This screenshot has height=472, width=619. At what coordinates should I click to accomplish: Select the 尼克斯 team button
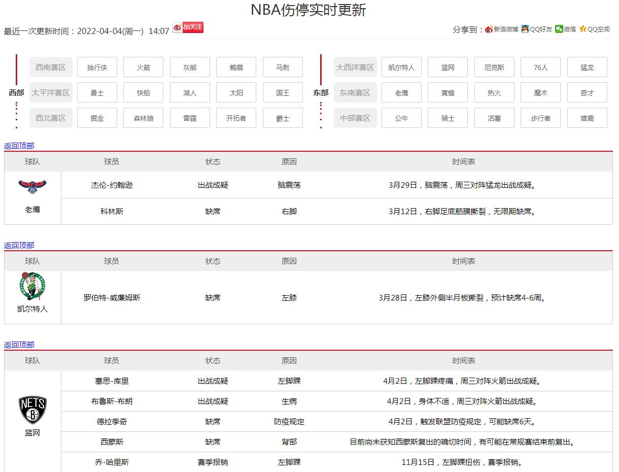pyautogui.click(x=494, y=67)
